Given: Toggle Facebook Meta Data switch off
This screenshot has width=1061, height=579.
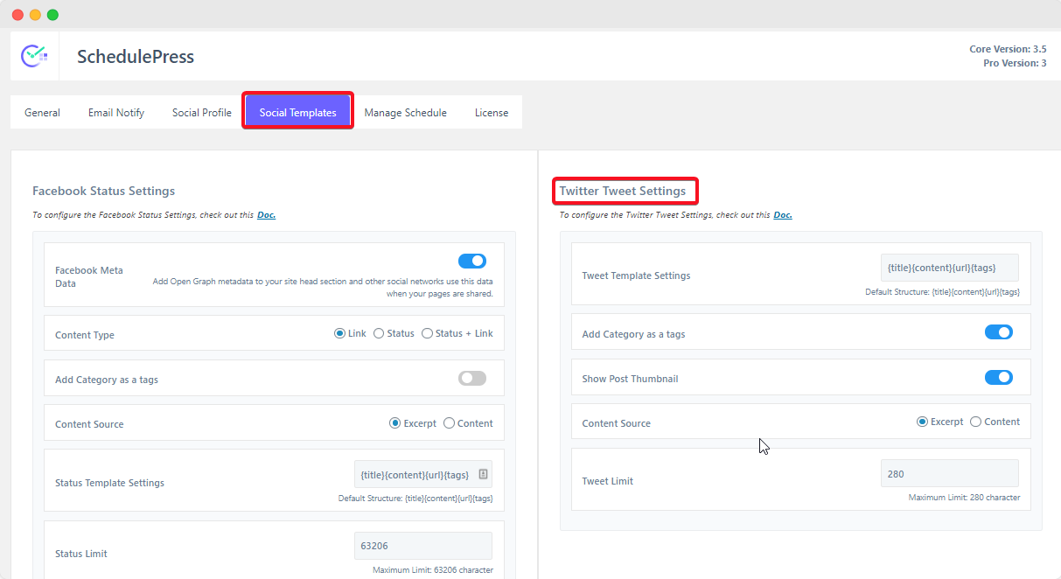Looking at the screenshot, I should tap(472, 261).
